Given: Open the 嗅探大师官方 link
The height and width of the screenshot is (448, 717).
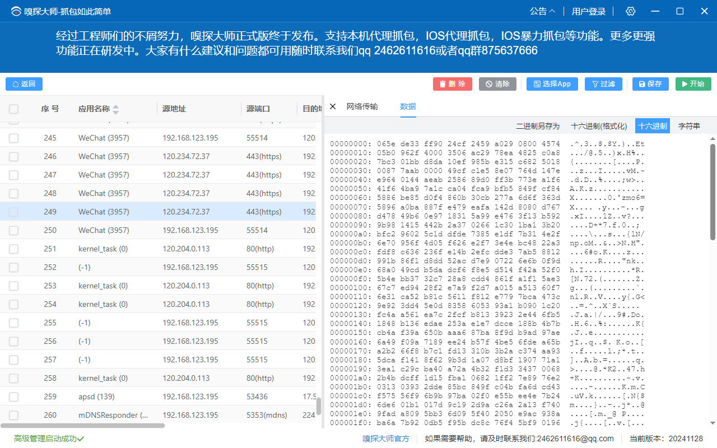Looking at the screenshot, I should [386, 438].
